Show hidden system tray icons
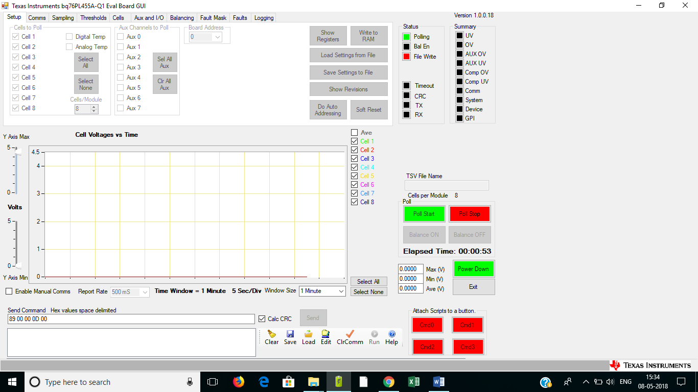 [586, 382]
